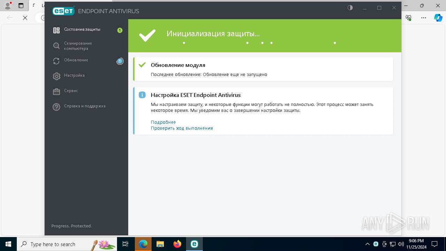Screen dimensions: 446x251
Task: Click the gear settings icon in sidebar
Action: [x=56, y=76]
